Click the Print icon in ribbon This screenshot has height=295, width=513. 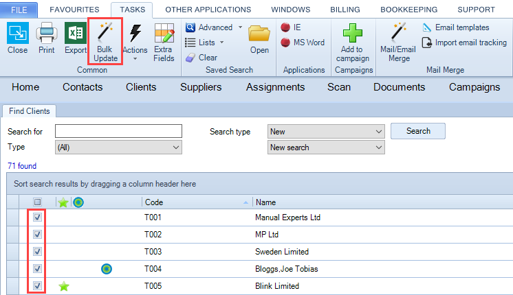[46, 33]
